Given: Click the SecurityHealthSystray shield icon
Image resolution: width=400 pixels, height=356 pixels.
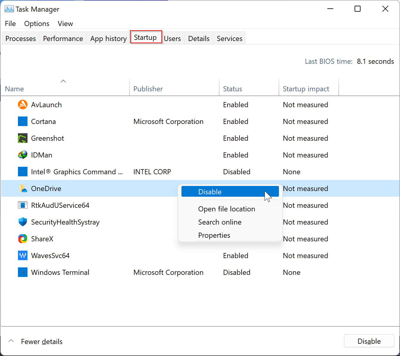Looking at the screenshot, I should coord(23,222).
